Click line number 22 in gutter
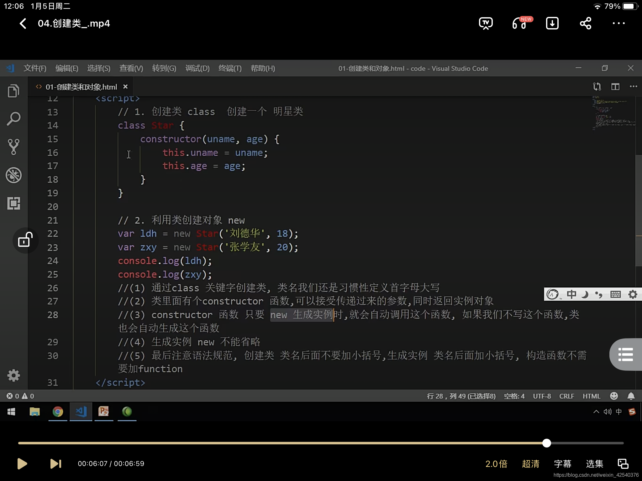 coord(53,234)
